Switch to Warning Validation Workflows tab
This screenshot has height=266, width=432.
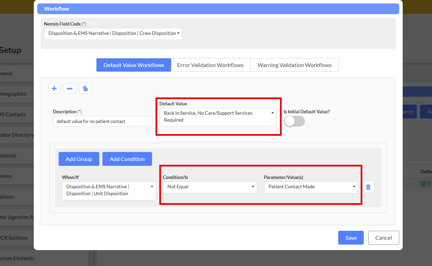294,65
